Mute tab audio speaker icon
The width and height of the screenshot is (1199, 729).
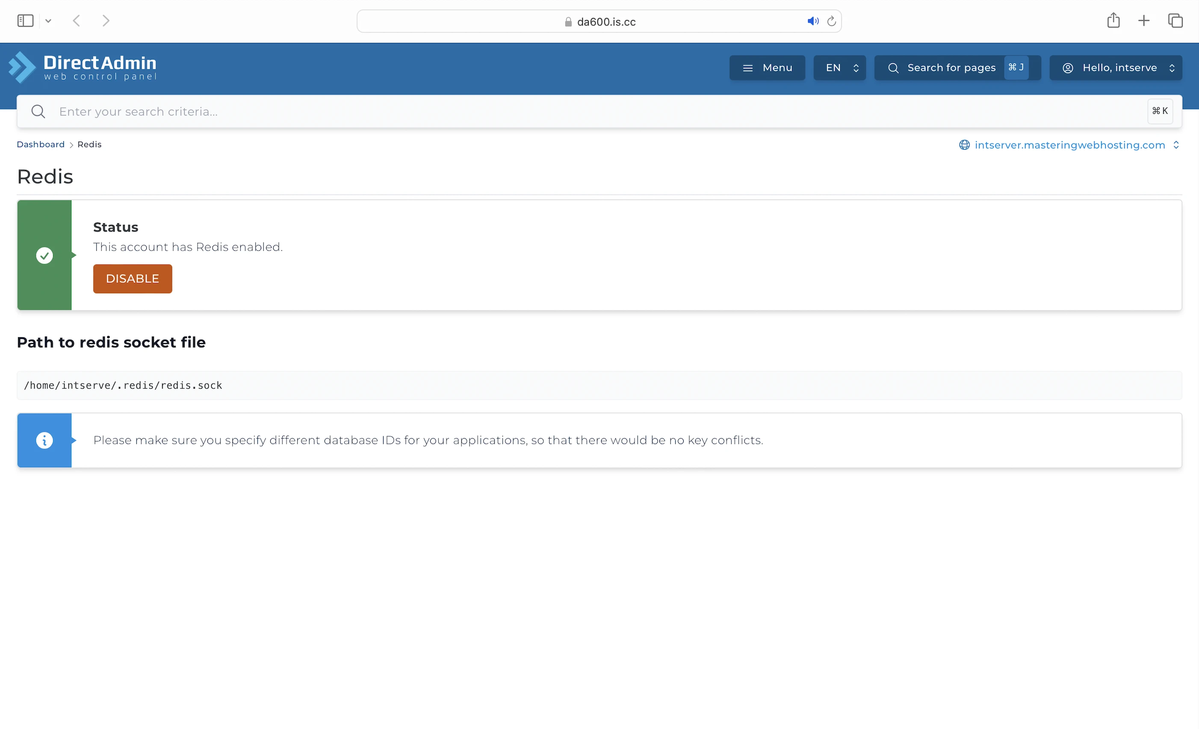pos(812,21)
